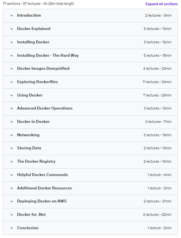
Task: Click the 11 lectures • 54min label
Action: [x=157, y=82]
